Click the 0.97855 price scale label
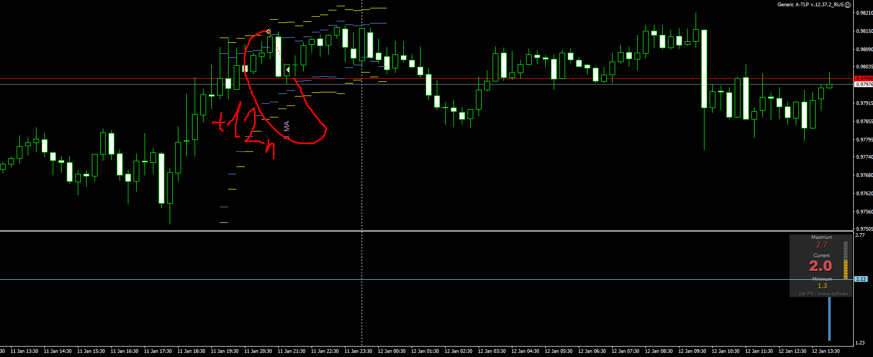 click(864, 122)
